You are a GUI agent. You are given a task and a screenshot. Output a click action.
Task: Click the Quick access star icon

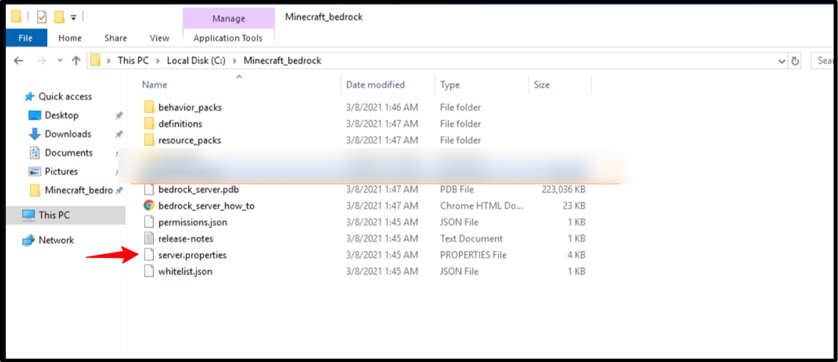29,97
